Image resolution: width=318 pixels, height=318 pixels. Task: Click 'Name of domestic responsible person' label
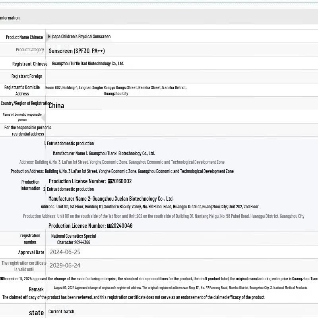coord(22,117)
